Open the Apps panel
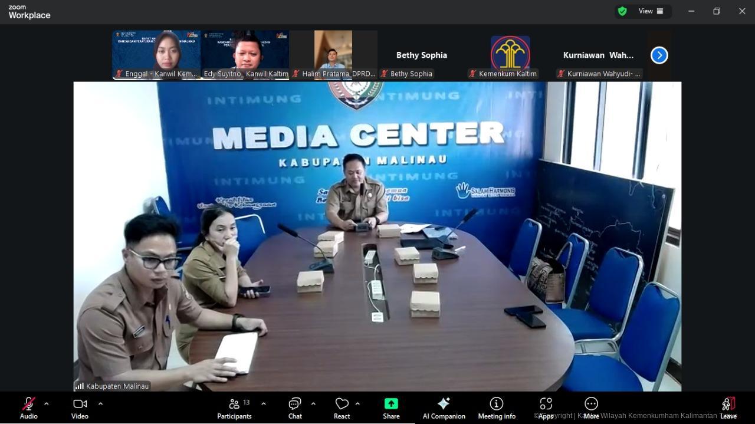Image resolution: width=755 pixels, height=424 pixels. tap(546, 407)
